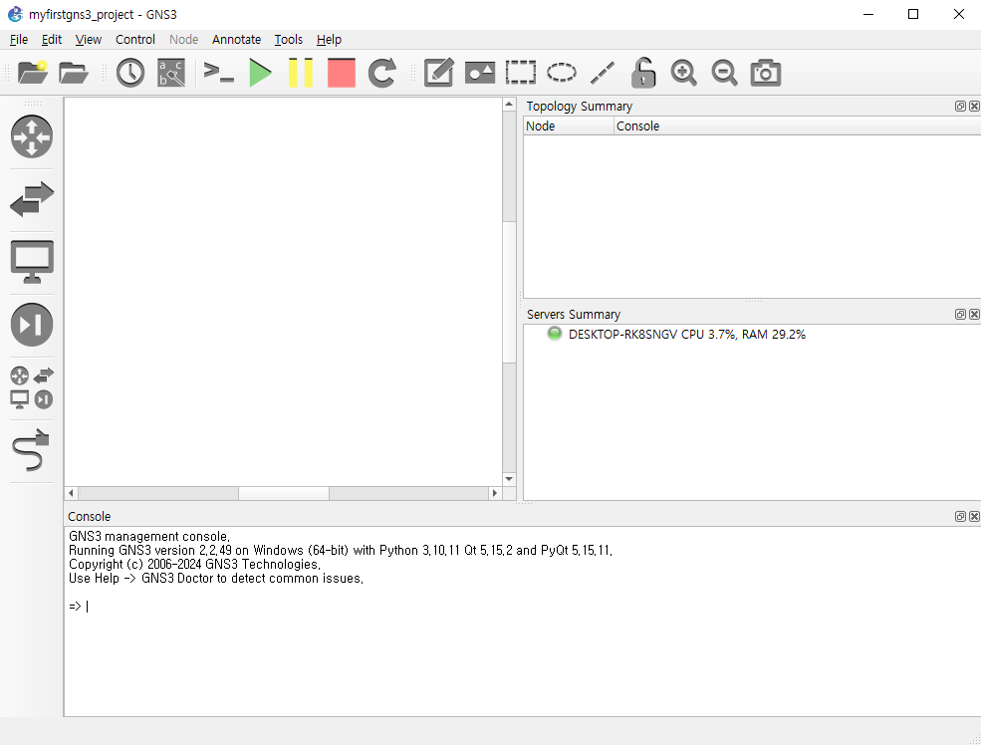Image resolution: width=981 pixels, height=745 pixels.
Task: Open the Tools menu
Action: pyautogui.click(x=289, y=40)
